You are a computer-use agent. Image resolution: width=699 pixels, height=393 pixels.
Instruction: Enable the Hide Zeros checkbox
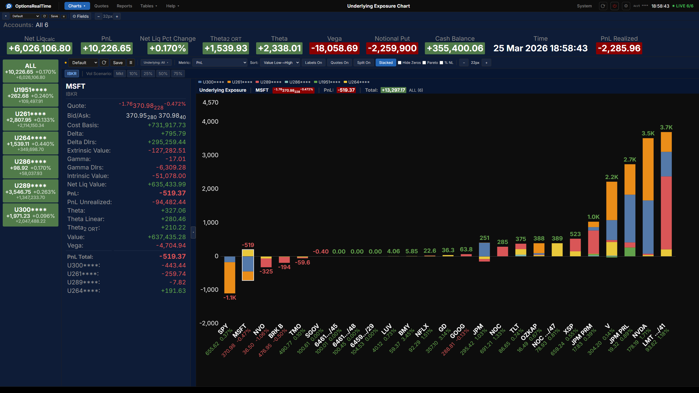[x=400, y=62]
